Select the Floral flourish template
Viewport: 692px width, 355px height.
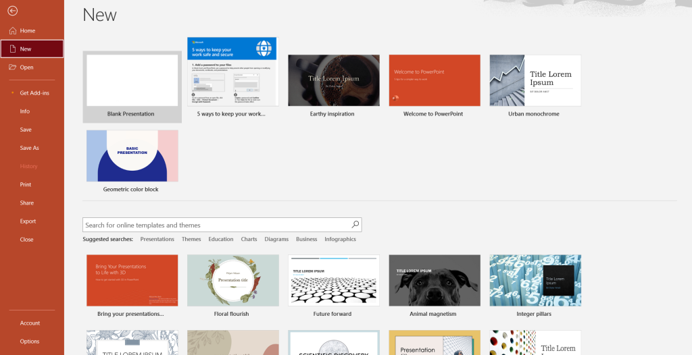coord(233,280)
